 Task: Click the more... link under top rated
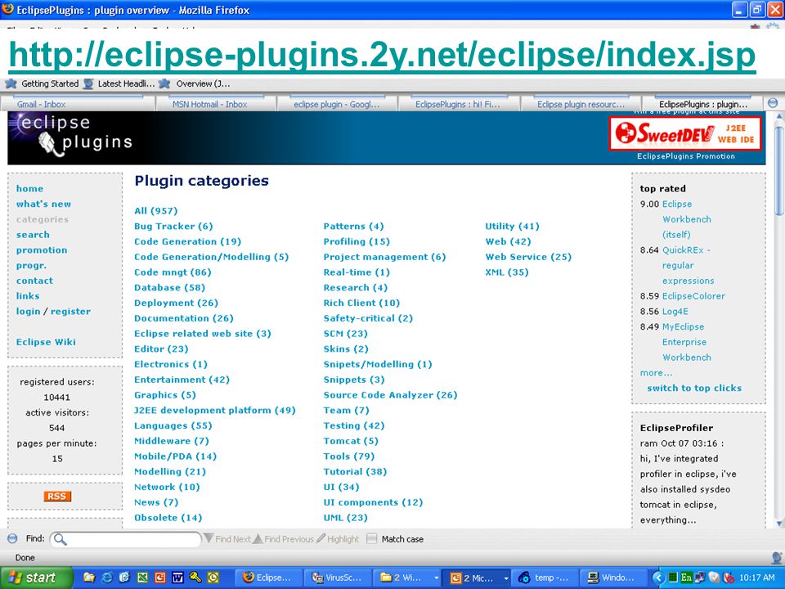(x=656, y=373)
